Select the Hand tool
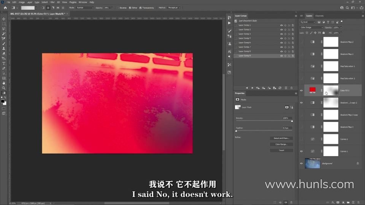The width and height of the screenshot is (365, 205). (x=4, y=83)
